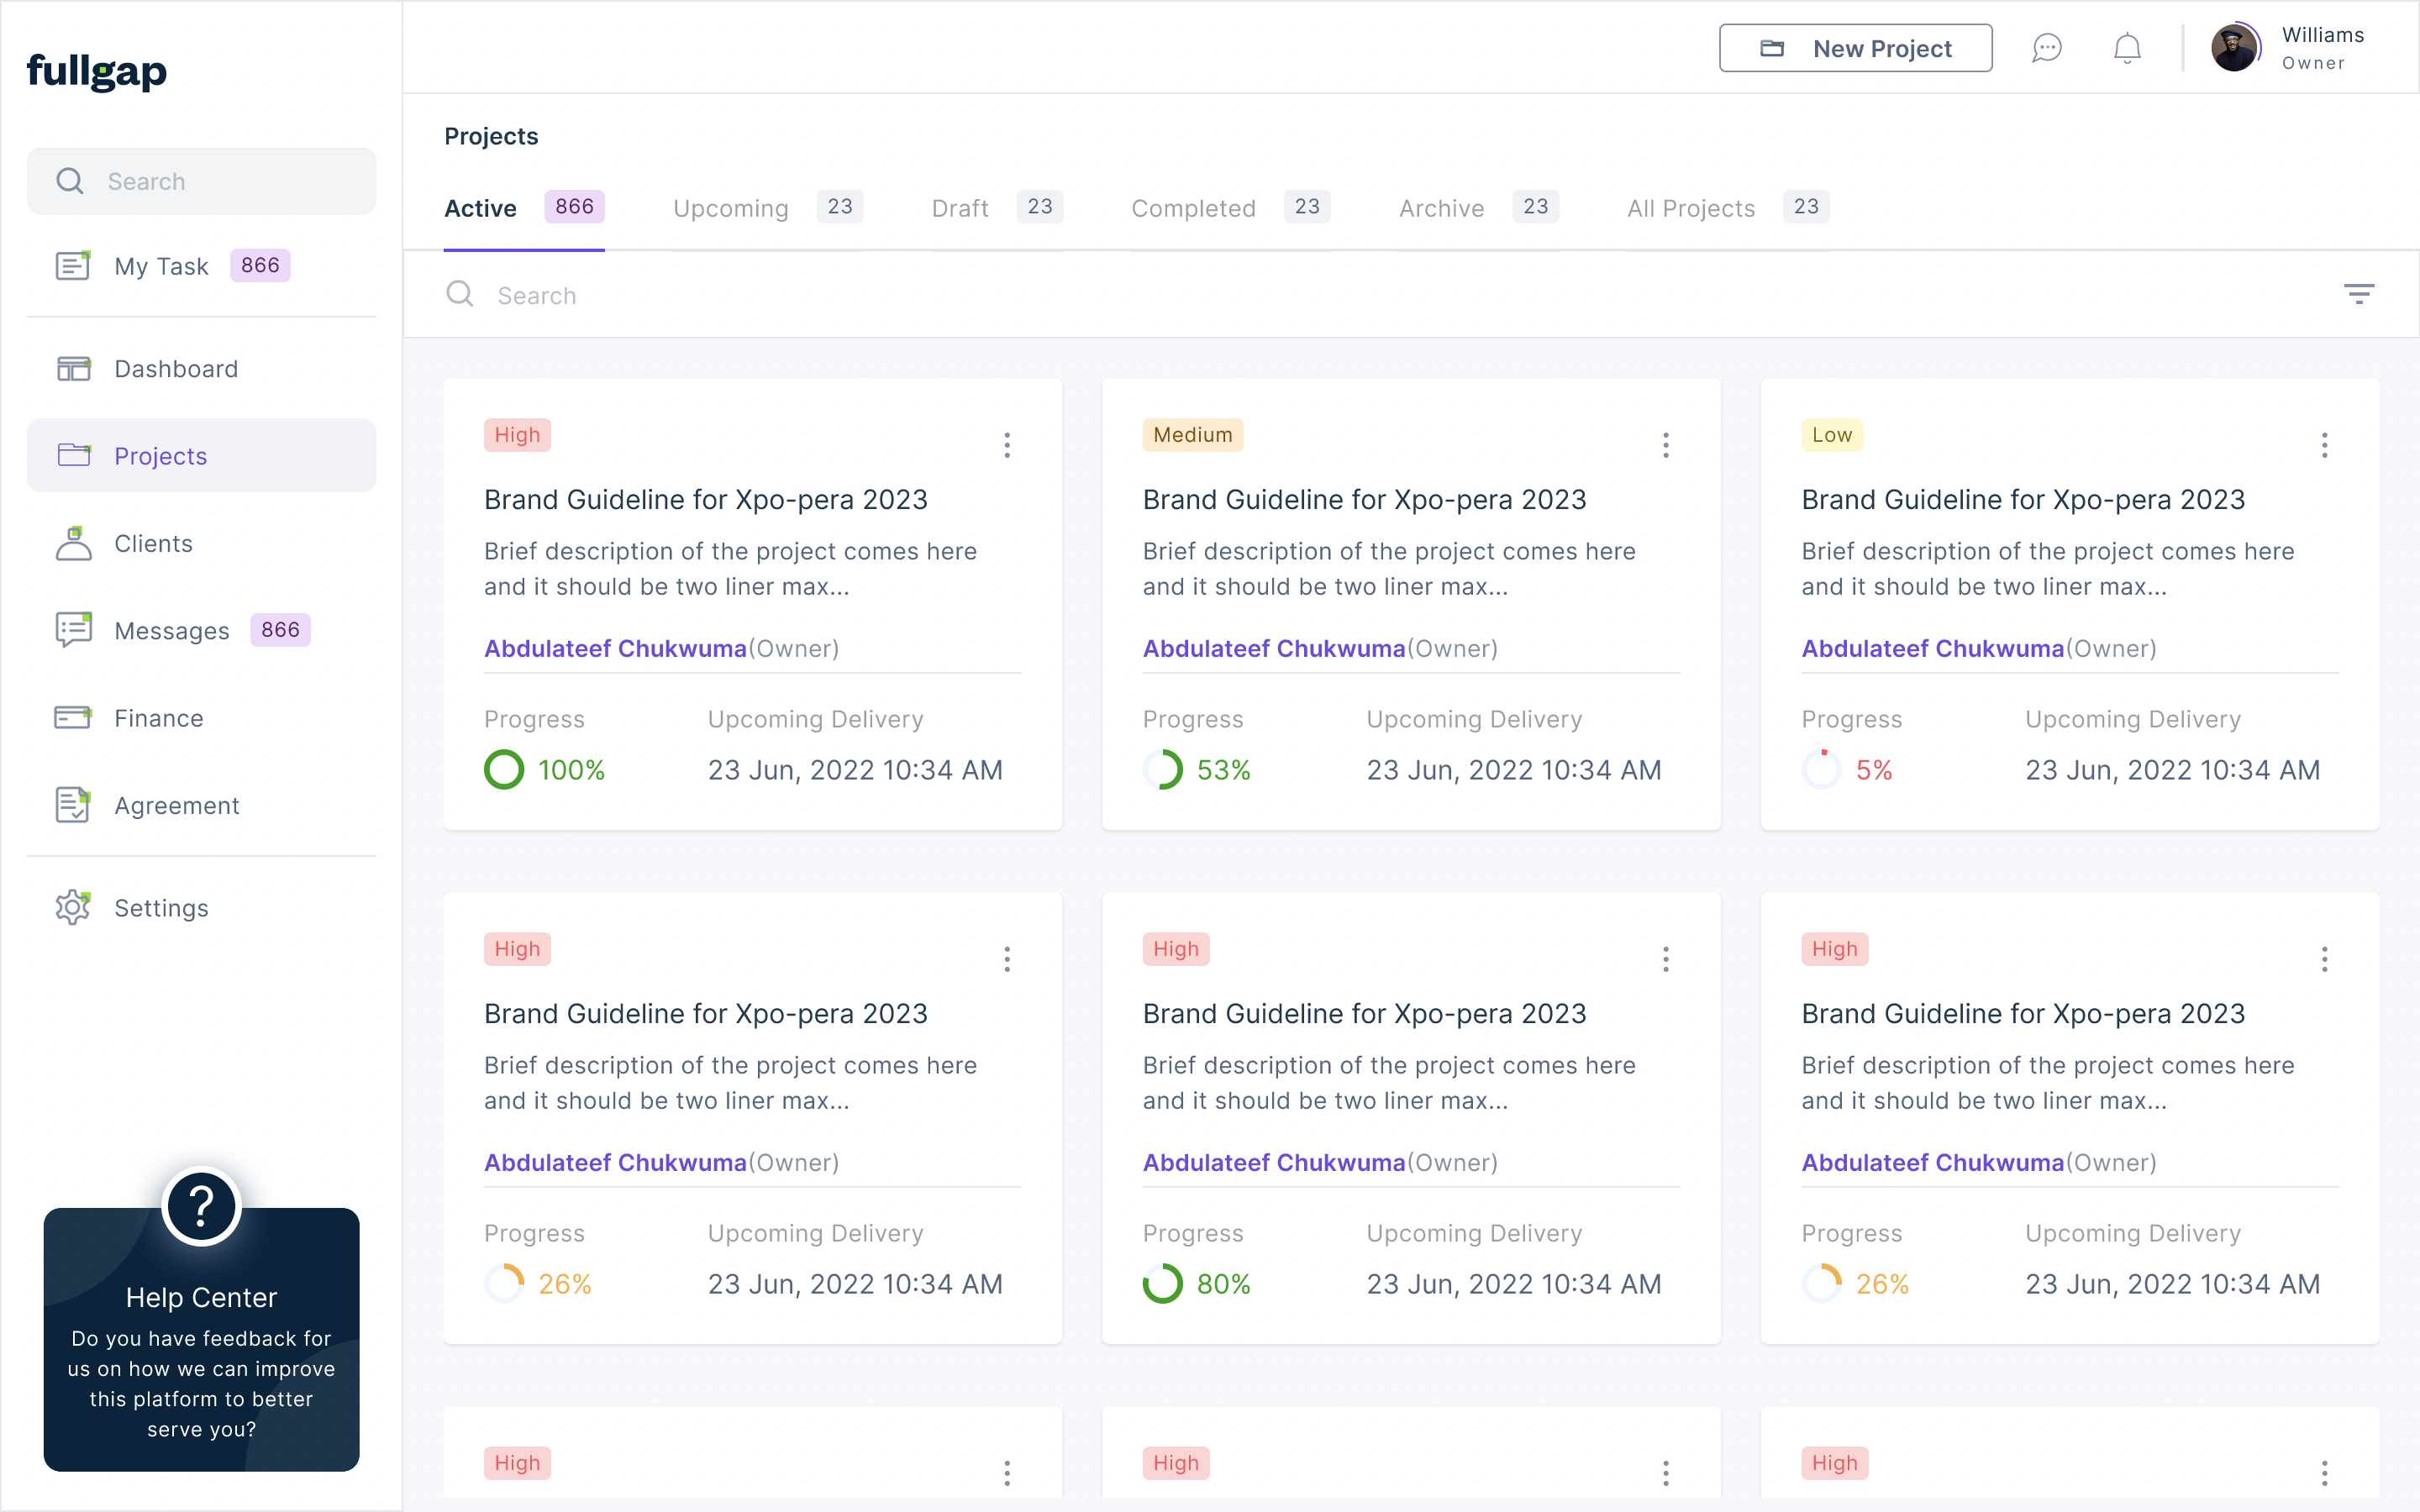Open the options menu on the Low priority card
The height and width of the screenshot is (1512, 2420).
[x=2324, y=445]
